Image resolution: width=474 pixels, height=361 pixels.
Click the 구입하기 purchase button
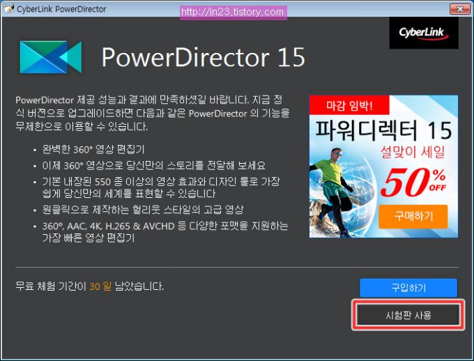pyautogui.click(x=408, y=288)
